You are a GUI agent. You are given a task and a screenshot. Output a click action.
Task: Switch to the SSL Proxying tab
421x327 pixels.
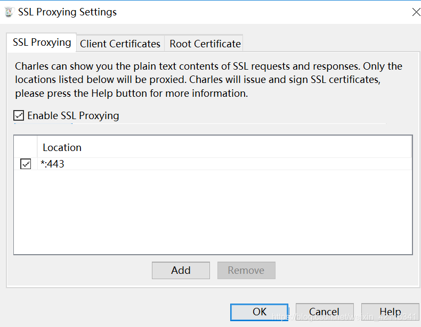click(x=42, y=43)
